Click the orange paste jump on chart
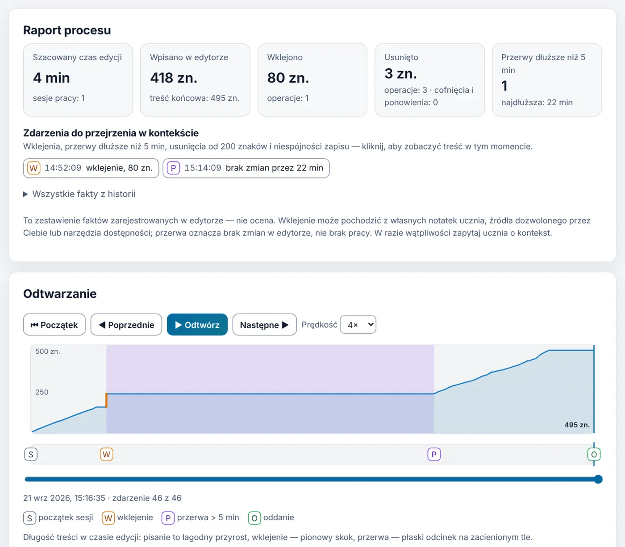Screen dimensions: 625x547 coord(106,400)
